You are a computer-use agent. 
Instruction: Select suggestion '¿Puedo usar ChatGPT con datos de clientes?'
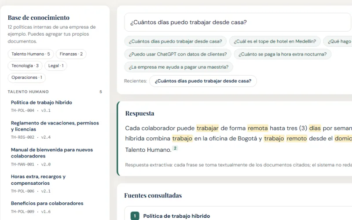click(x=178, y=54)
